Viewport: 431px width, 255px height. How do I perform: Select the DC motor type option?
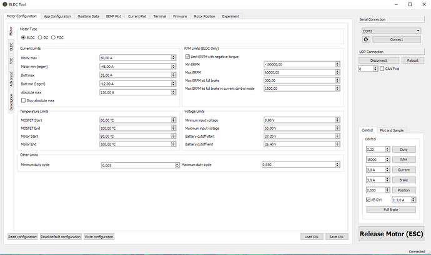pos(40,37)
